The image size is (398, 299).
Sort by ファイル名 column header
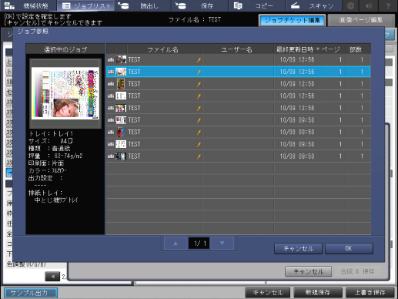[162, 49]
